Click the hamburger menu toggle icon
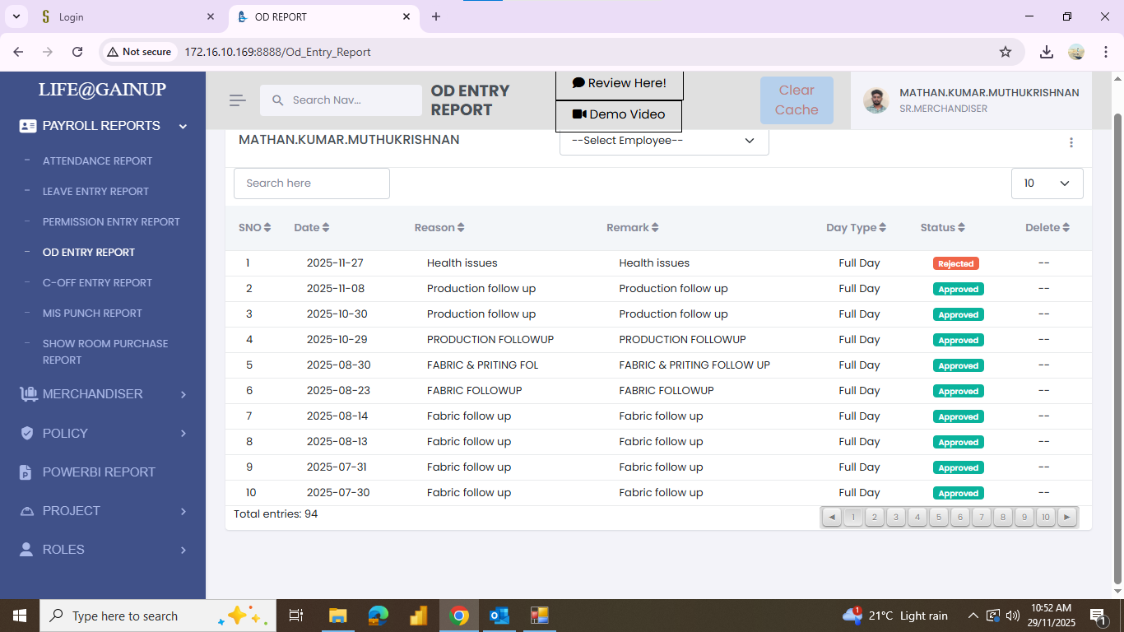1124x632 pixels. click(238, 100)
